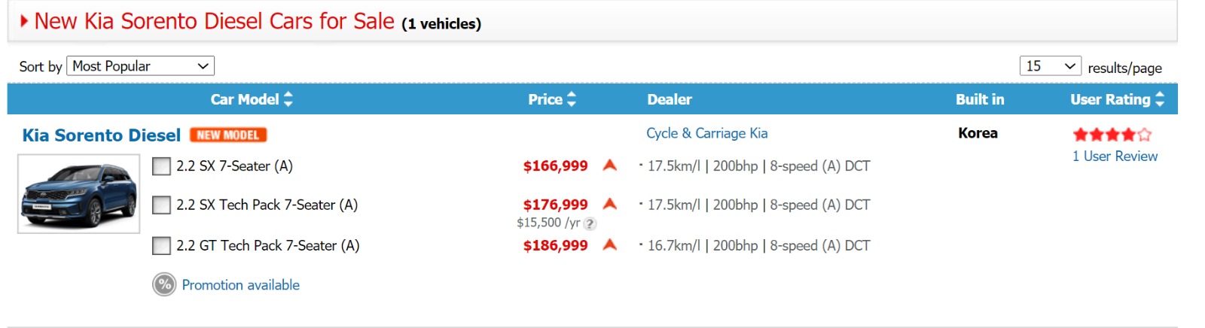Click the blue Kia Sorento thumbnail image
The image size is (1205, 328).
(x=79, y=194)
